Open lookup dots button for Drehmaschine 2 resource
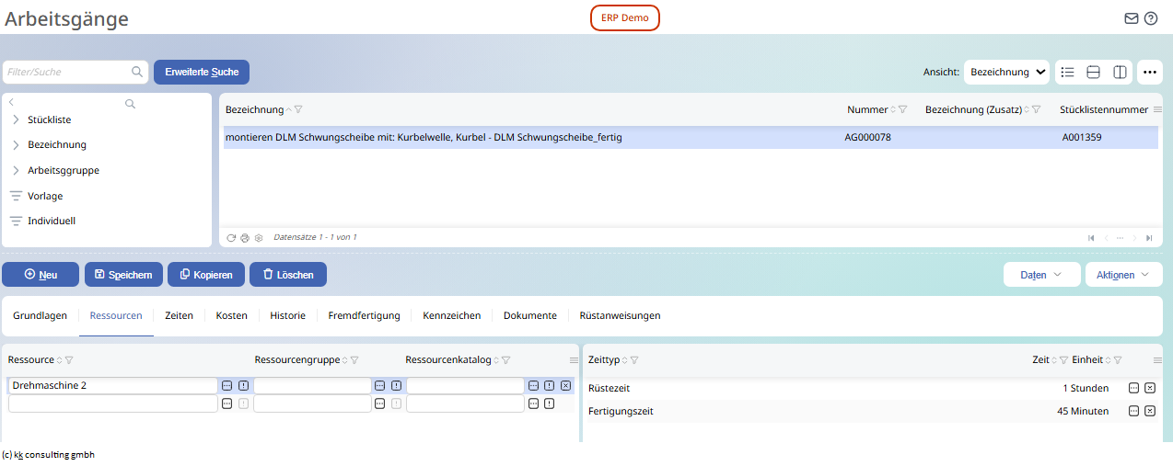 click(226, 386)
